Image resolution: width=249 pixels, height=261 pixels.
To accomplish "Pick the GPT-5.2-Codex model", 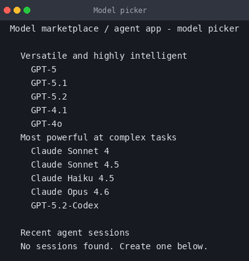I will (65, 206).
